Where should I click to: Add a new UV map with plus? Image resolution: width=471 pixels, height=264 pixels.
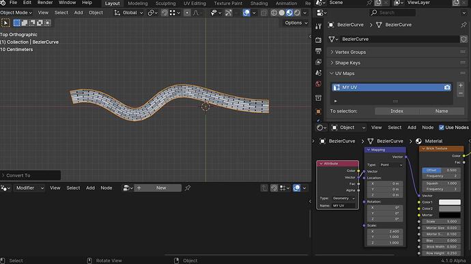tap(461, 85)
